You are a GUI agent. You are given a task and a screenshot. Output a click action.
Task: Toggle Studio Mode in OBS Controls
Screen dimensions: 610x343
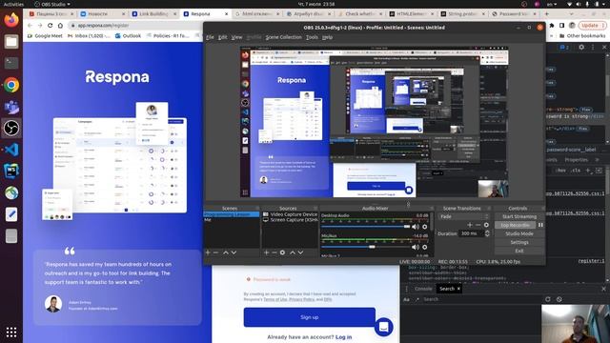click(518, 233)
